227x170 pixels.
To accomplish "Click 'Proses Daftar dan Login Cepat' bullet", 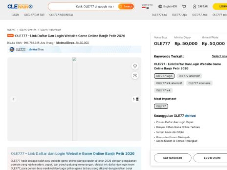I will point(175,122).
